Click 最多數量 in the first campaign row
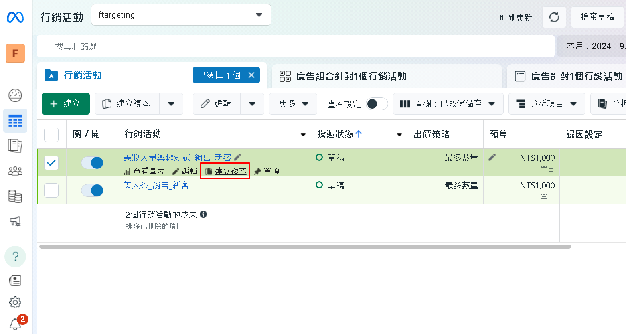This screenshot has height=334, width=626. [x=462, y=158]
